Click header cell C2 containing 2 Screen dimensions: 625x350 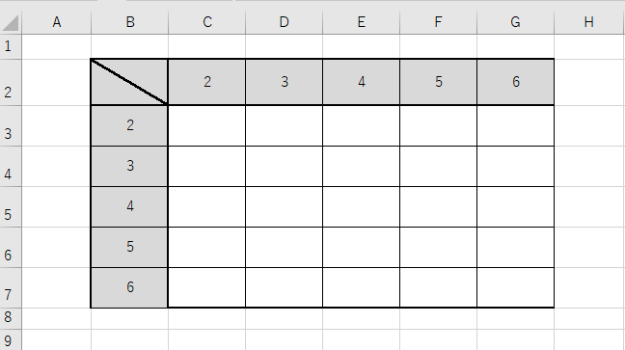click(x=206, y=82)
